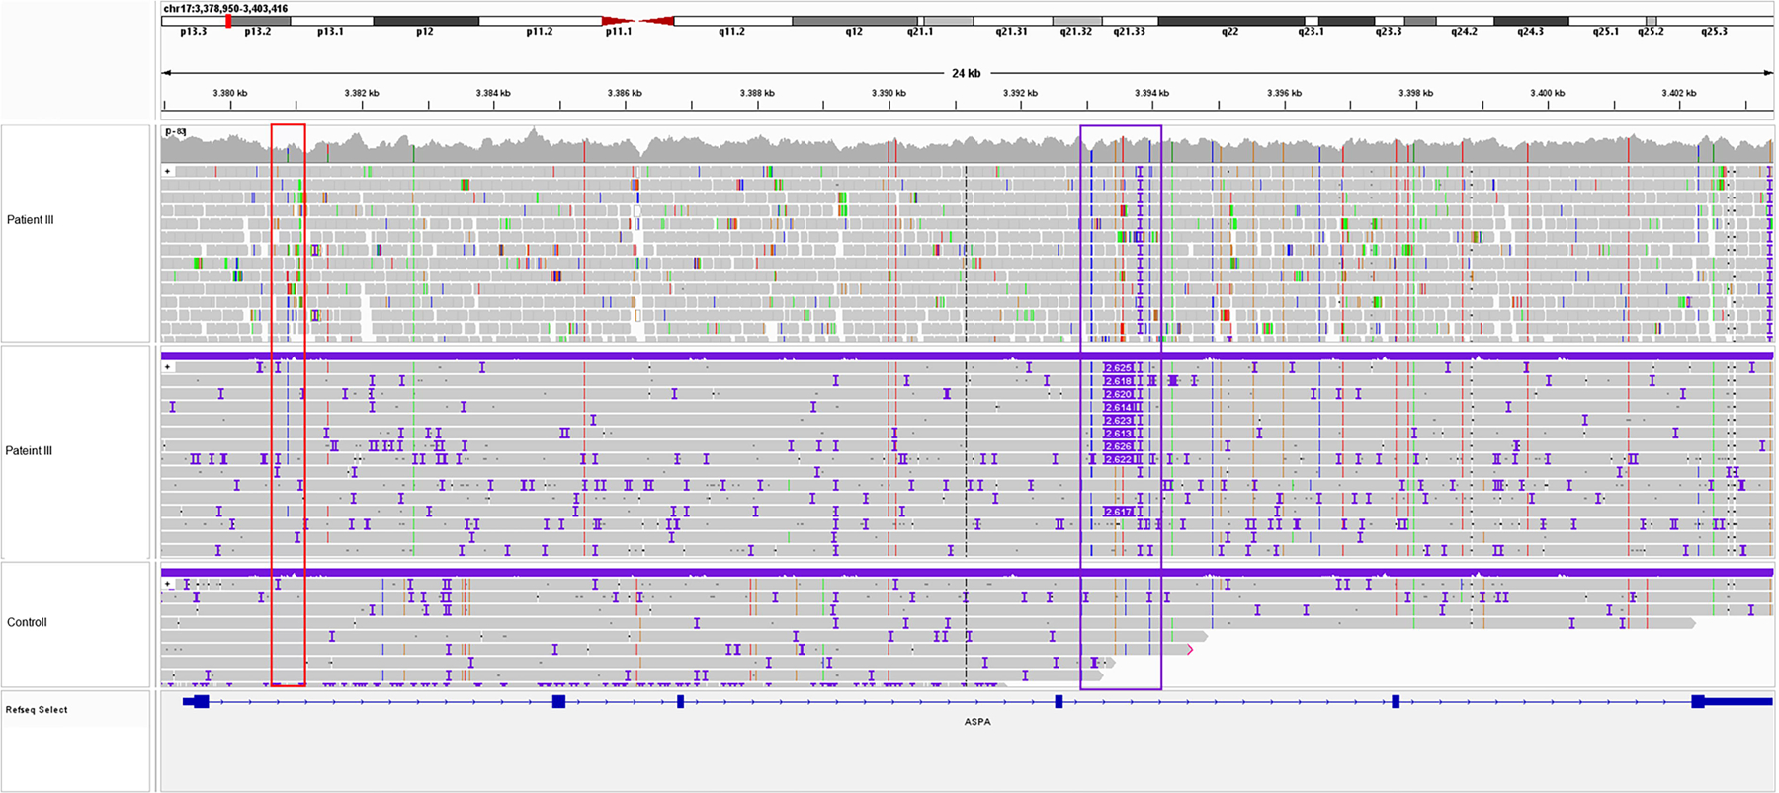Click the red position marker on ideogram
The height and width of the screenshot is (793, 1779).
pyautogui.click(x=228, y=21)
